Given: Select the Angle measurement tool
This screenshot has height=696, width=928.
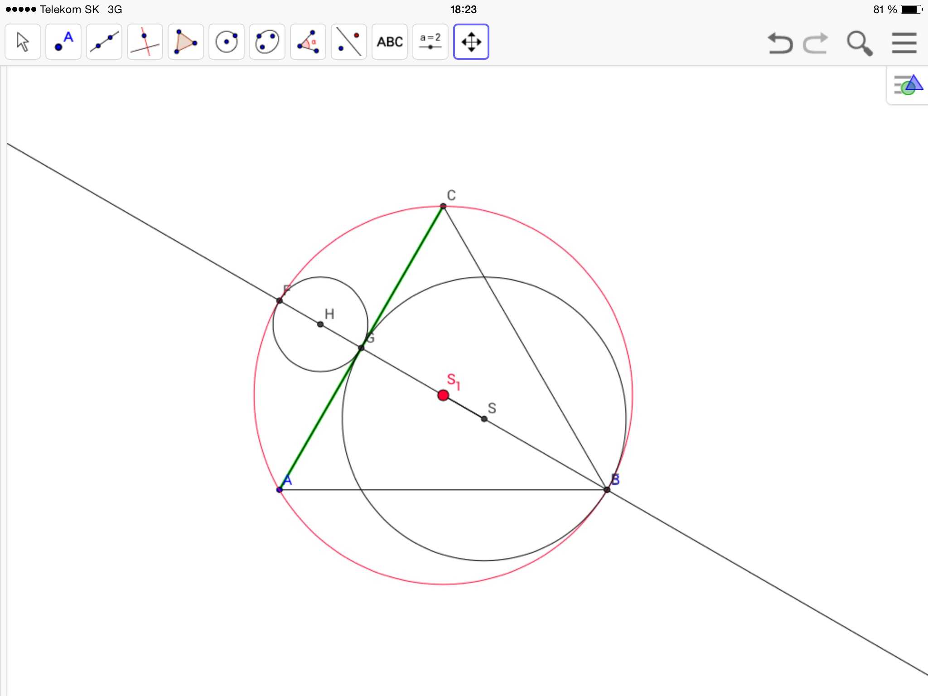Looking at the screenshot, I should point(308,42).
